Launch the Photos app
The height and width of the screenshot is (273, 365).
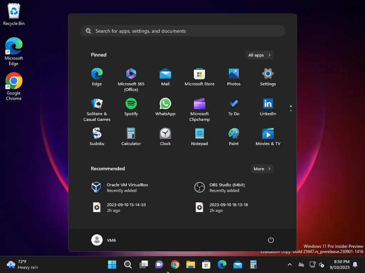[234, 77]
